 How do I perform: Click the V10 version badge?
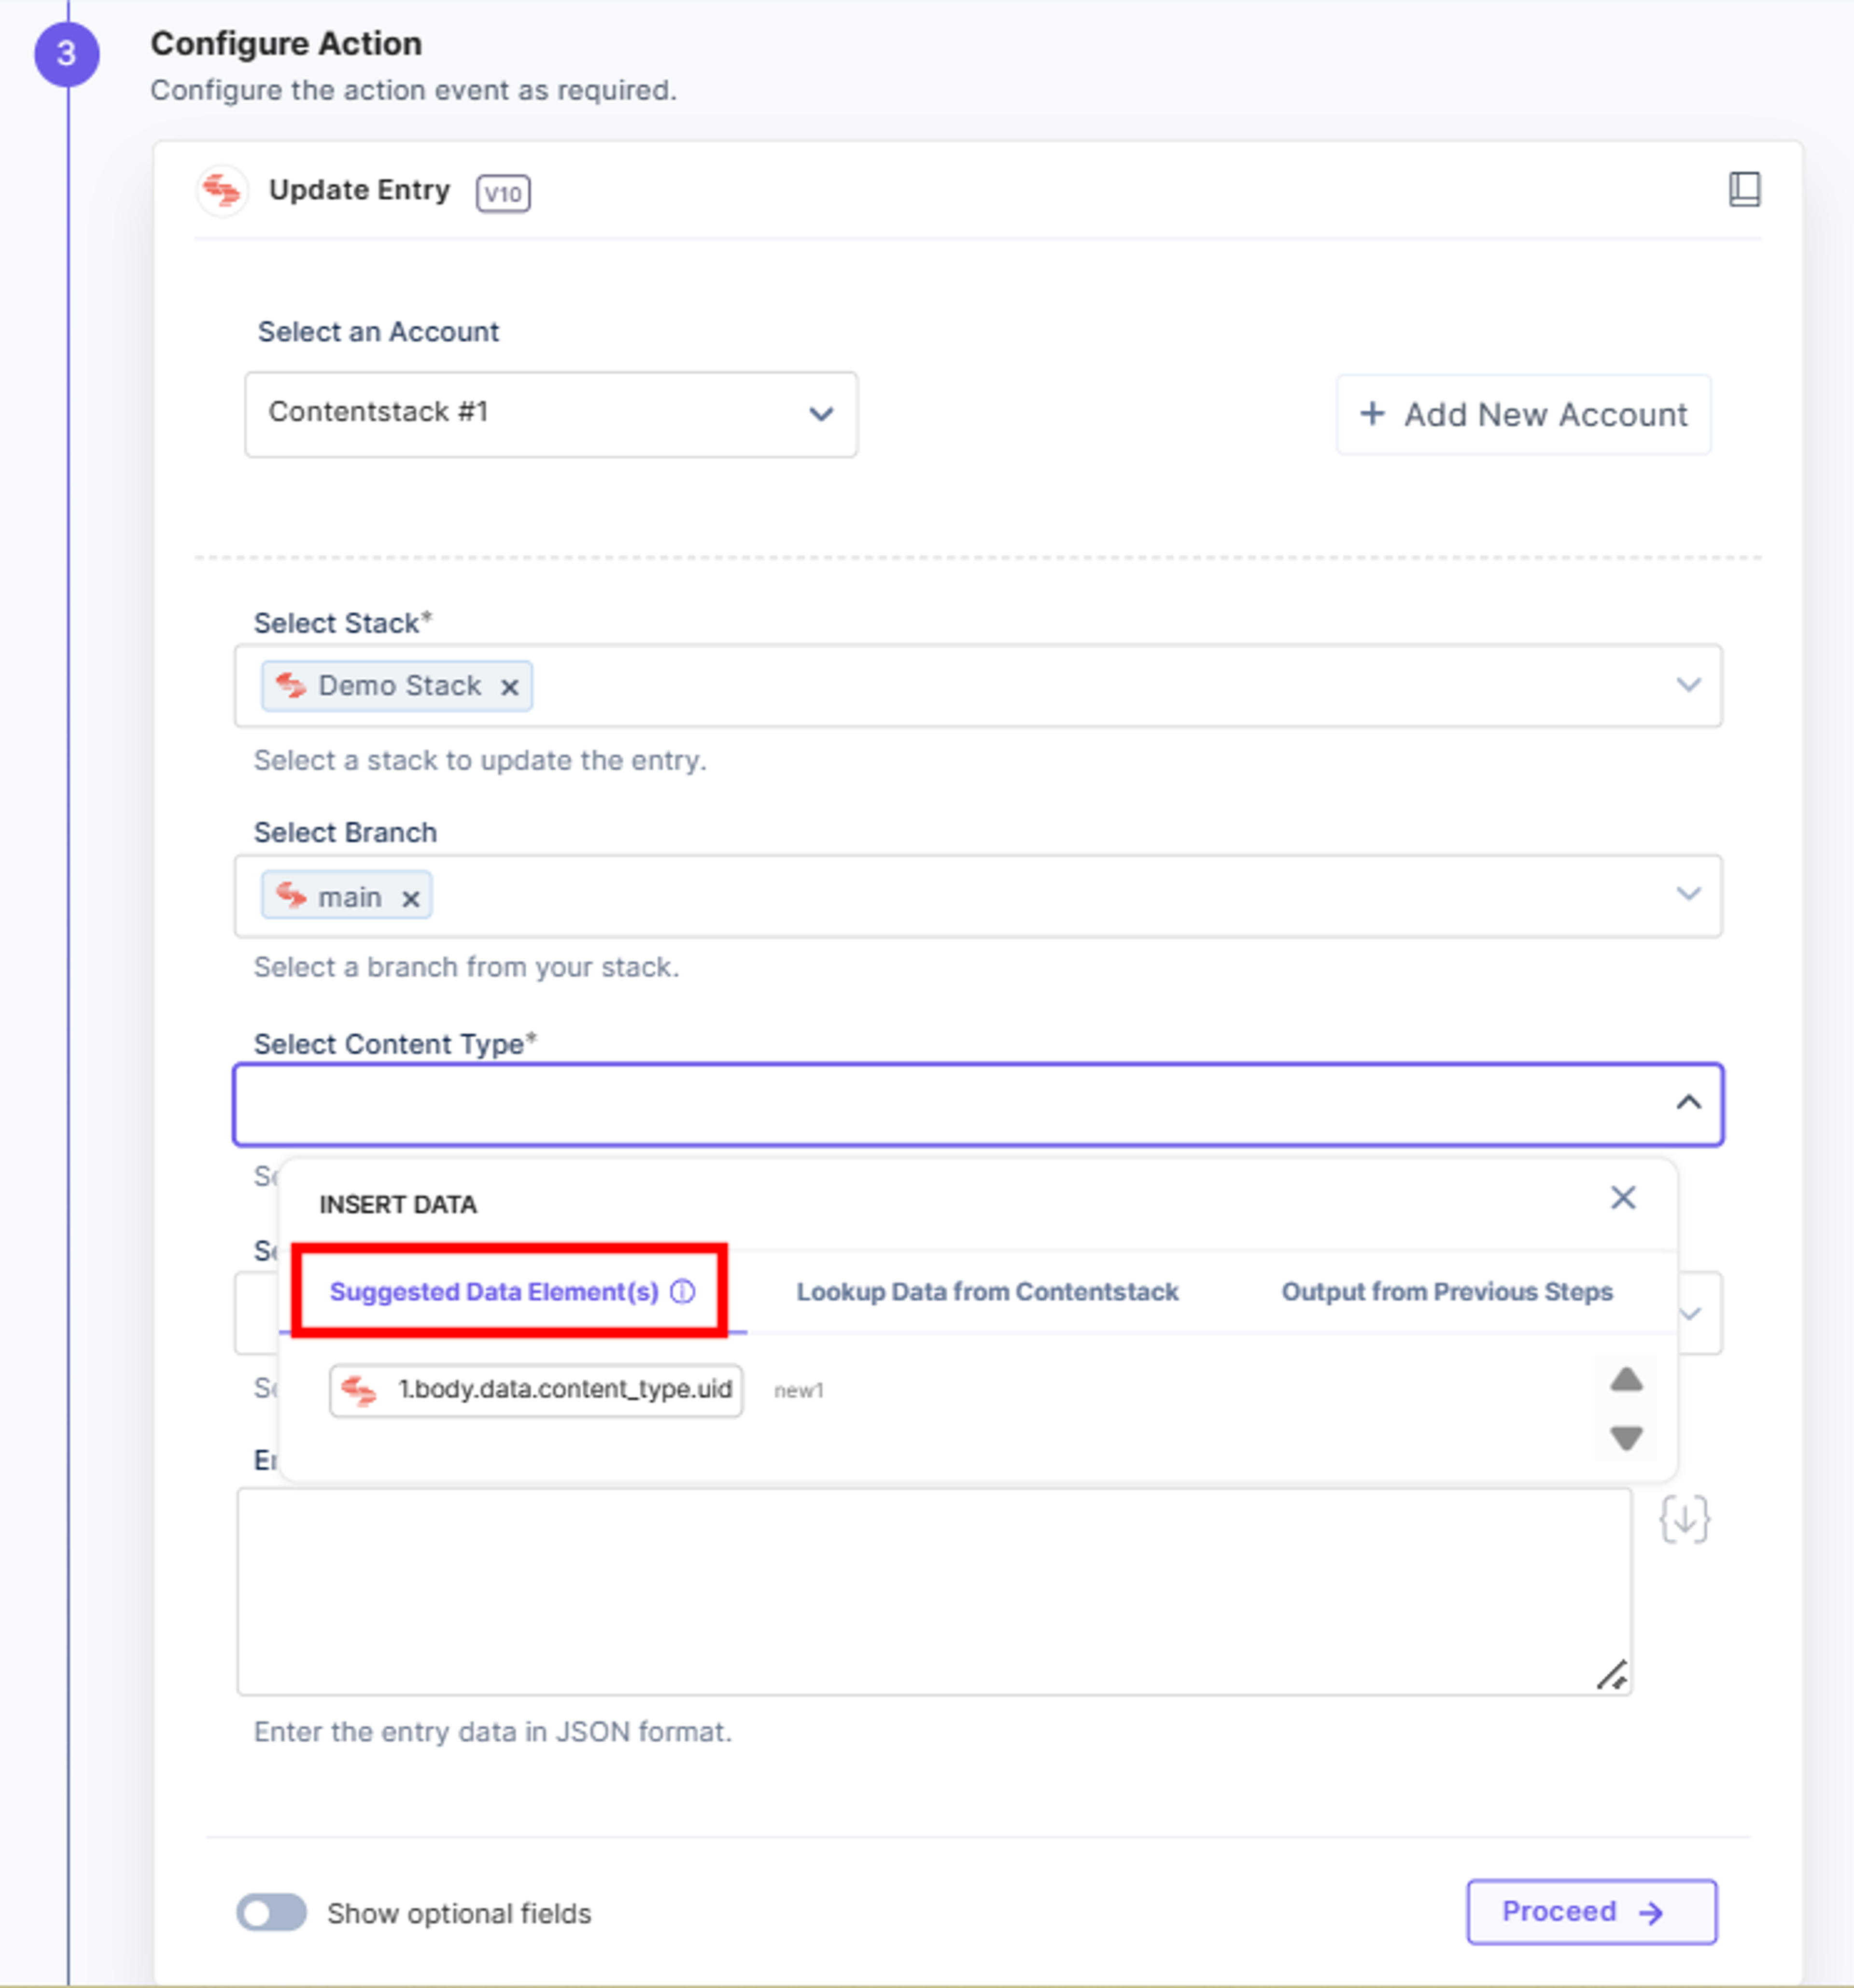tap(503, 193)
